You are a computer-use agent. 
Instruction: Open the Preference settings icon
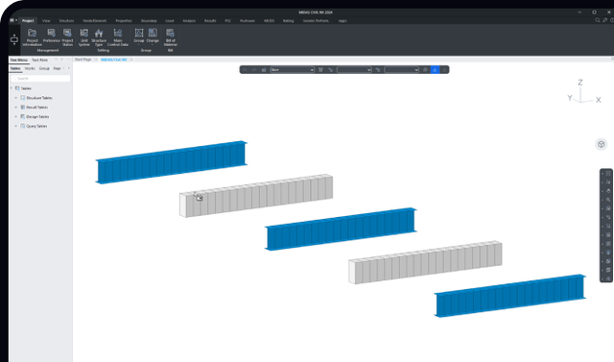[51, 36]
